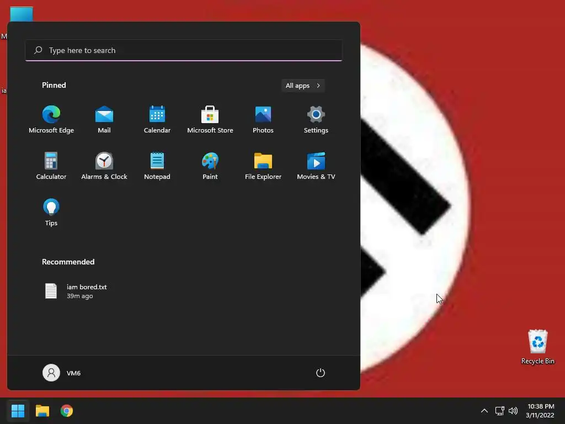This screenshot has width=565, height=424.
Task: Open the VM6 user account menu
Action: tap(62, 373)
